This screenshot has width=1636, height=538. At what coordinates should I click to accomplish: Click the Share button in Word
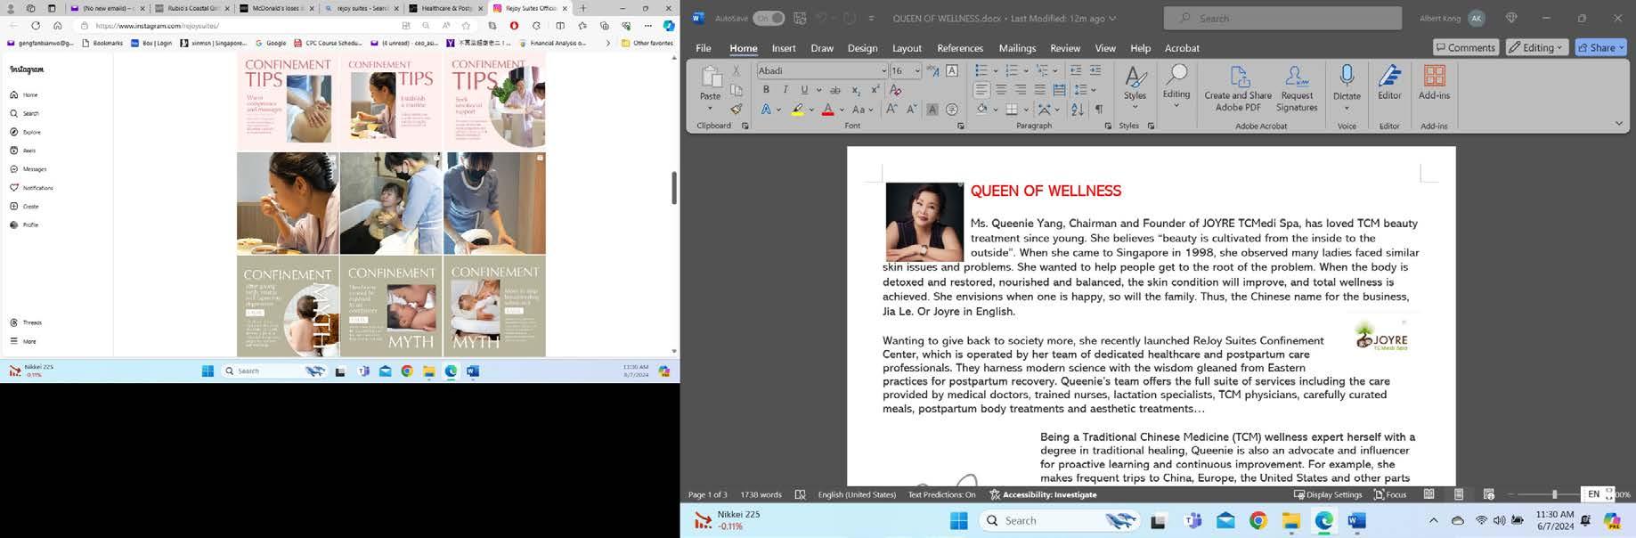1601,47
